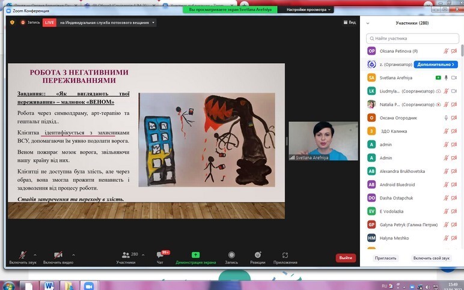Click the cloud recording icon beside Liudmyla
Viewport: 464px width, 290px height.
click(438, 91)
